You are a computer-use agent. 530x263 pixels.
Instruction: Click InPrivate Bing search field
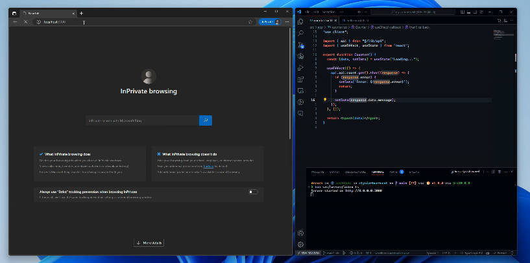[x=142, y=120]
